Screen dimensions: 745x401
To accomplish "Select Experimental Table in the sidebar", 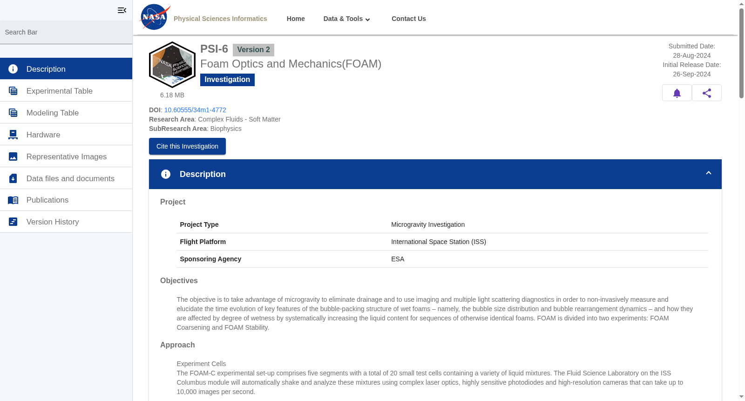I will point(66,91).
